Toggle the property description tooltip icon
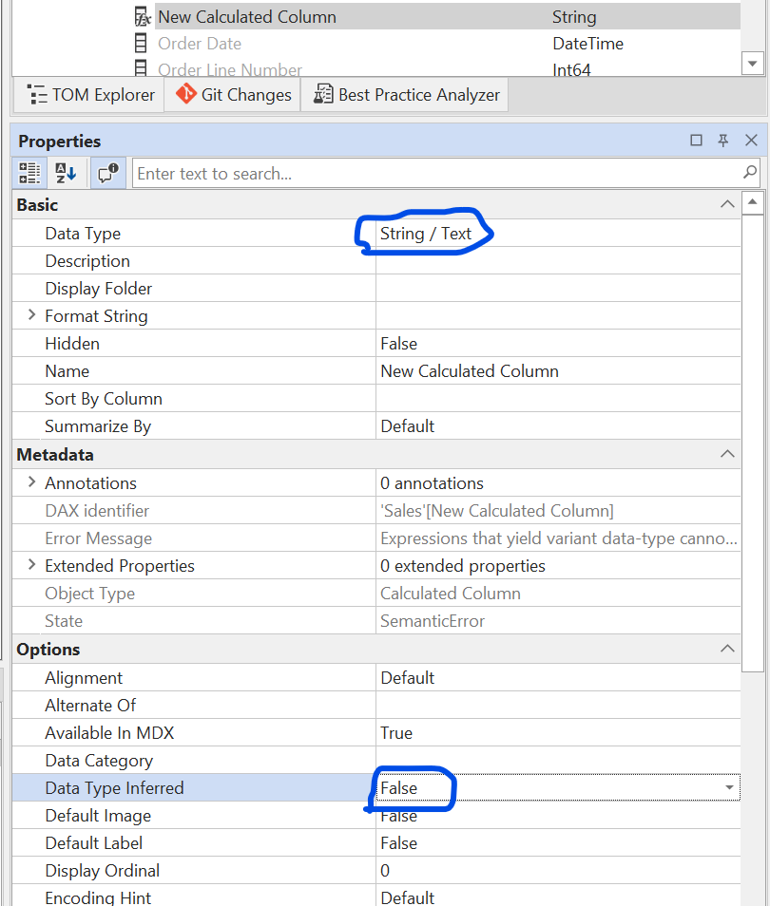The width and height of the screenshot is (770, 906). pyautogui.click(x=106, y=172)
